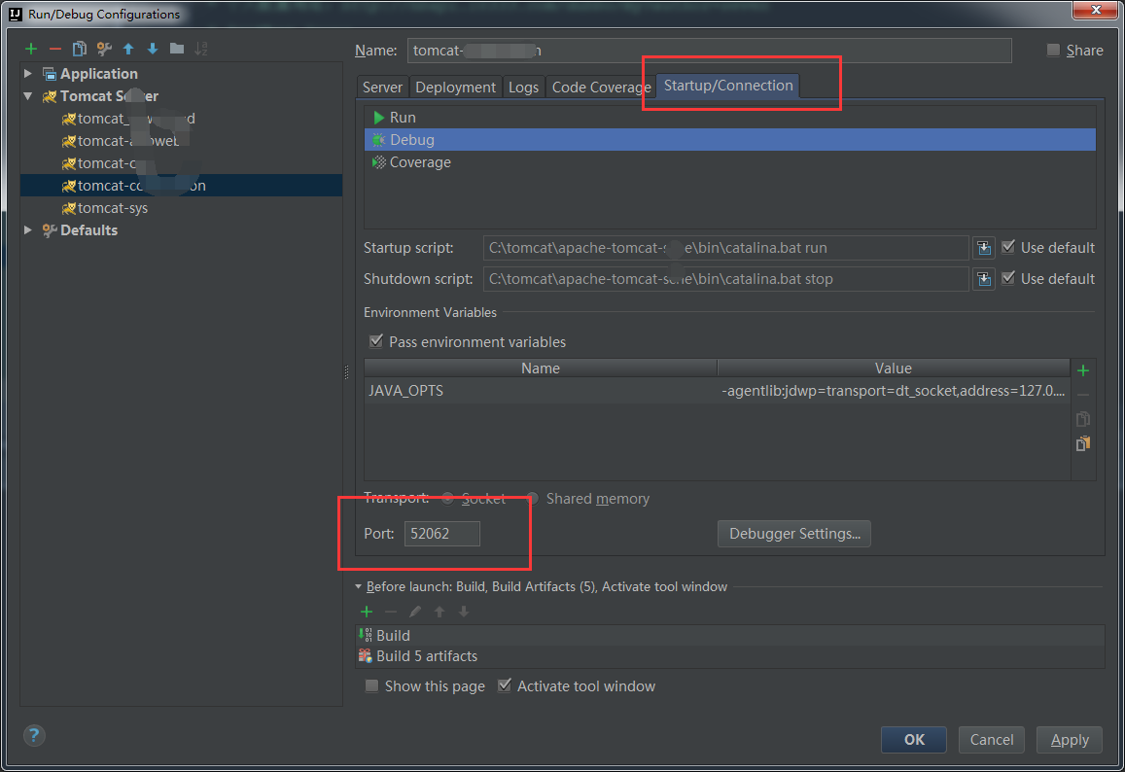Toggle Use default for startup script
Viewport: 1125px width, 772px height.
click(x=1008, y=247)
